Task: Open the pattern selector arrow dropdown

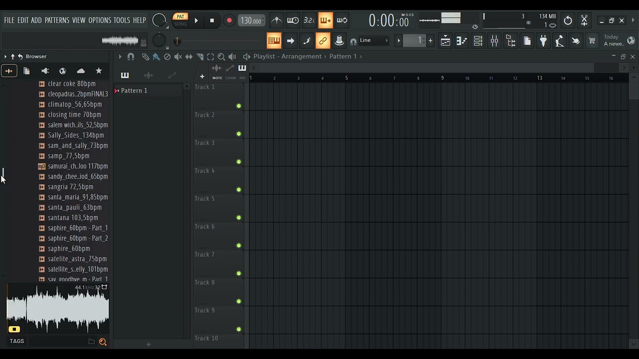Action: coord(398,40)
